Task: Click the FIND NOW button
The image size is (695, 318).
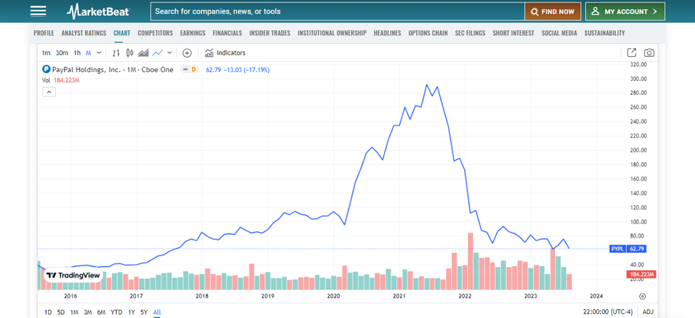Action: pyautogui.click(x=552, y=11)
